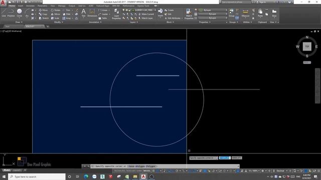This screenshot has width=321, height=180.
Task: Click the Explode tool in Modify panel
Action: [77, 14]
